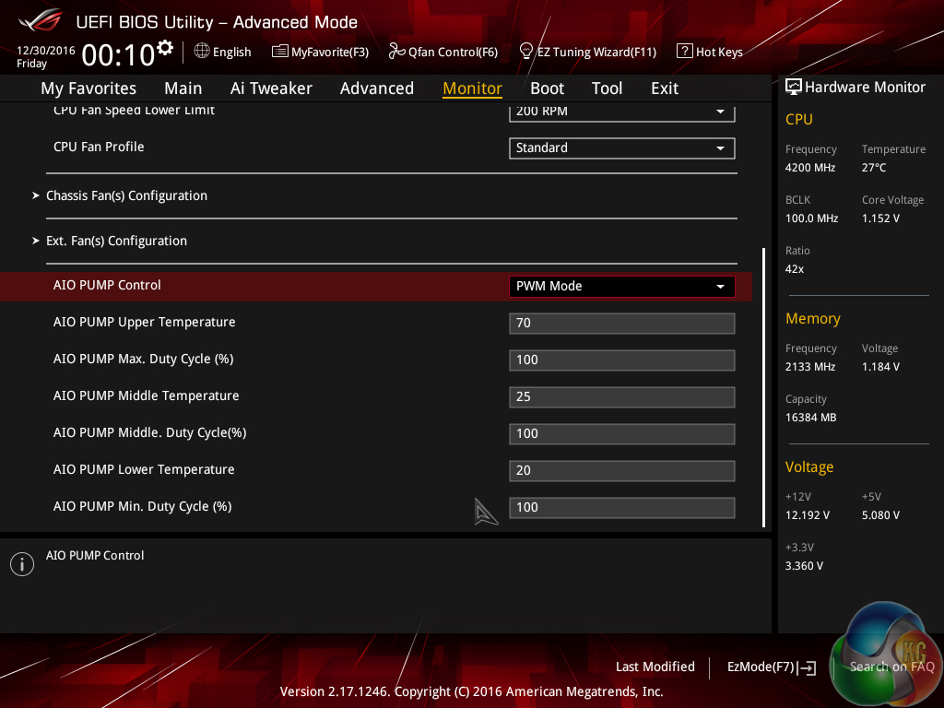Click CPU Frequency value 4200 MHz
This screenshot has width=944, height=708.
(810, 168)
